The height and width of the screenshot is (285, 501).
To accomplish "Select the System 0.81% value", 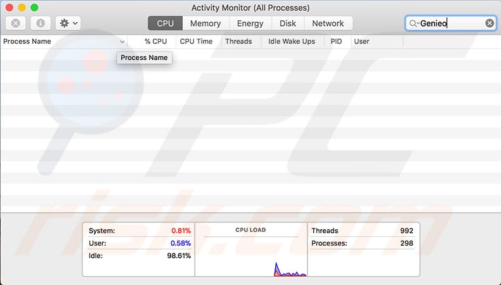I will pyautogui.click(x=181, y=231).
